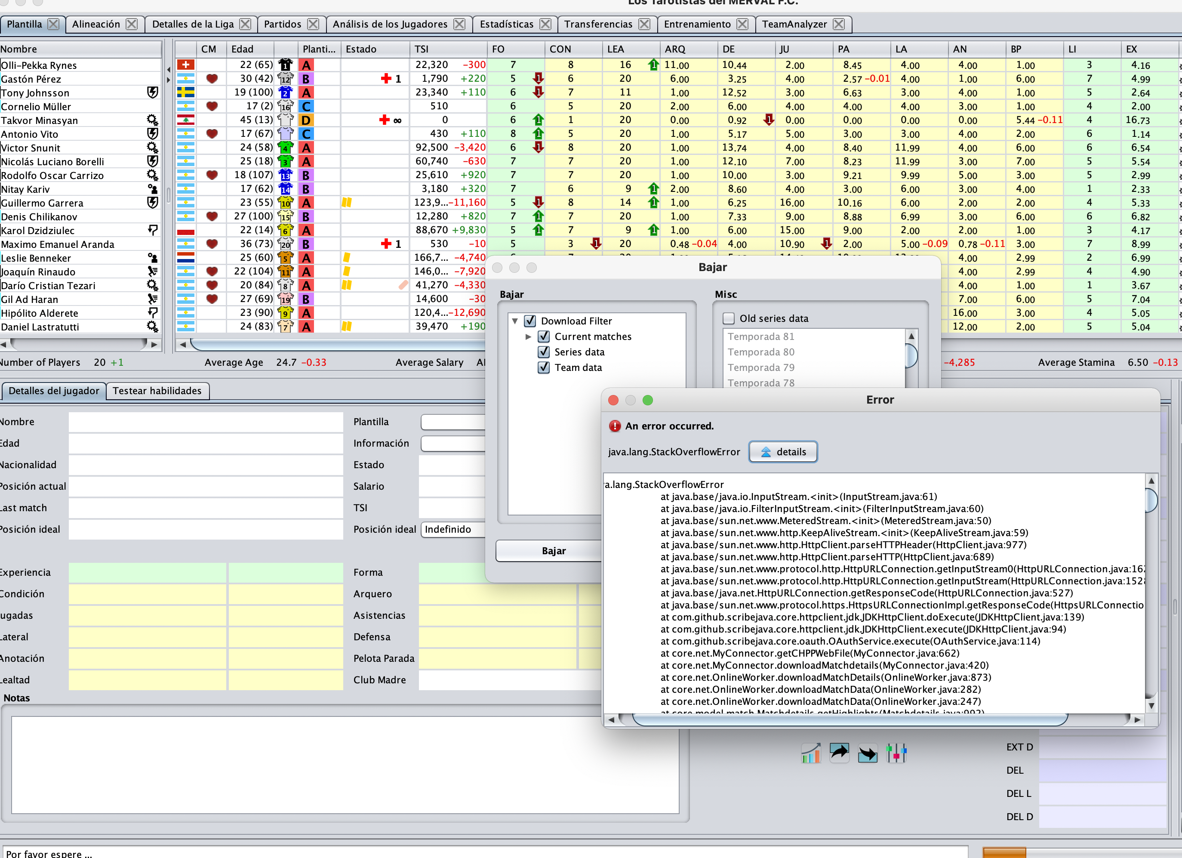Expand the Current matches tree node
The height and width of the screenshot is (858, 1182).
[x=529, y=337]
